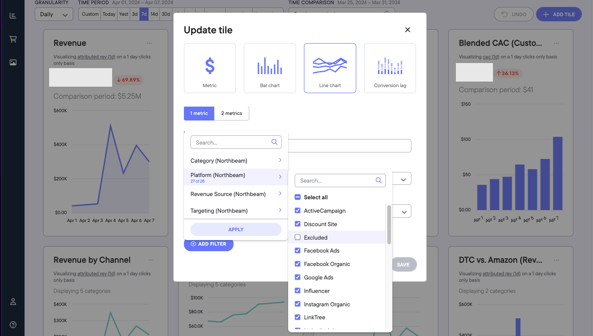
Task: Open the user profile sidebar icon
Action: tap(13, 302)
